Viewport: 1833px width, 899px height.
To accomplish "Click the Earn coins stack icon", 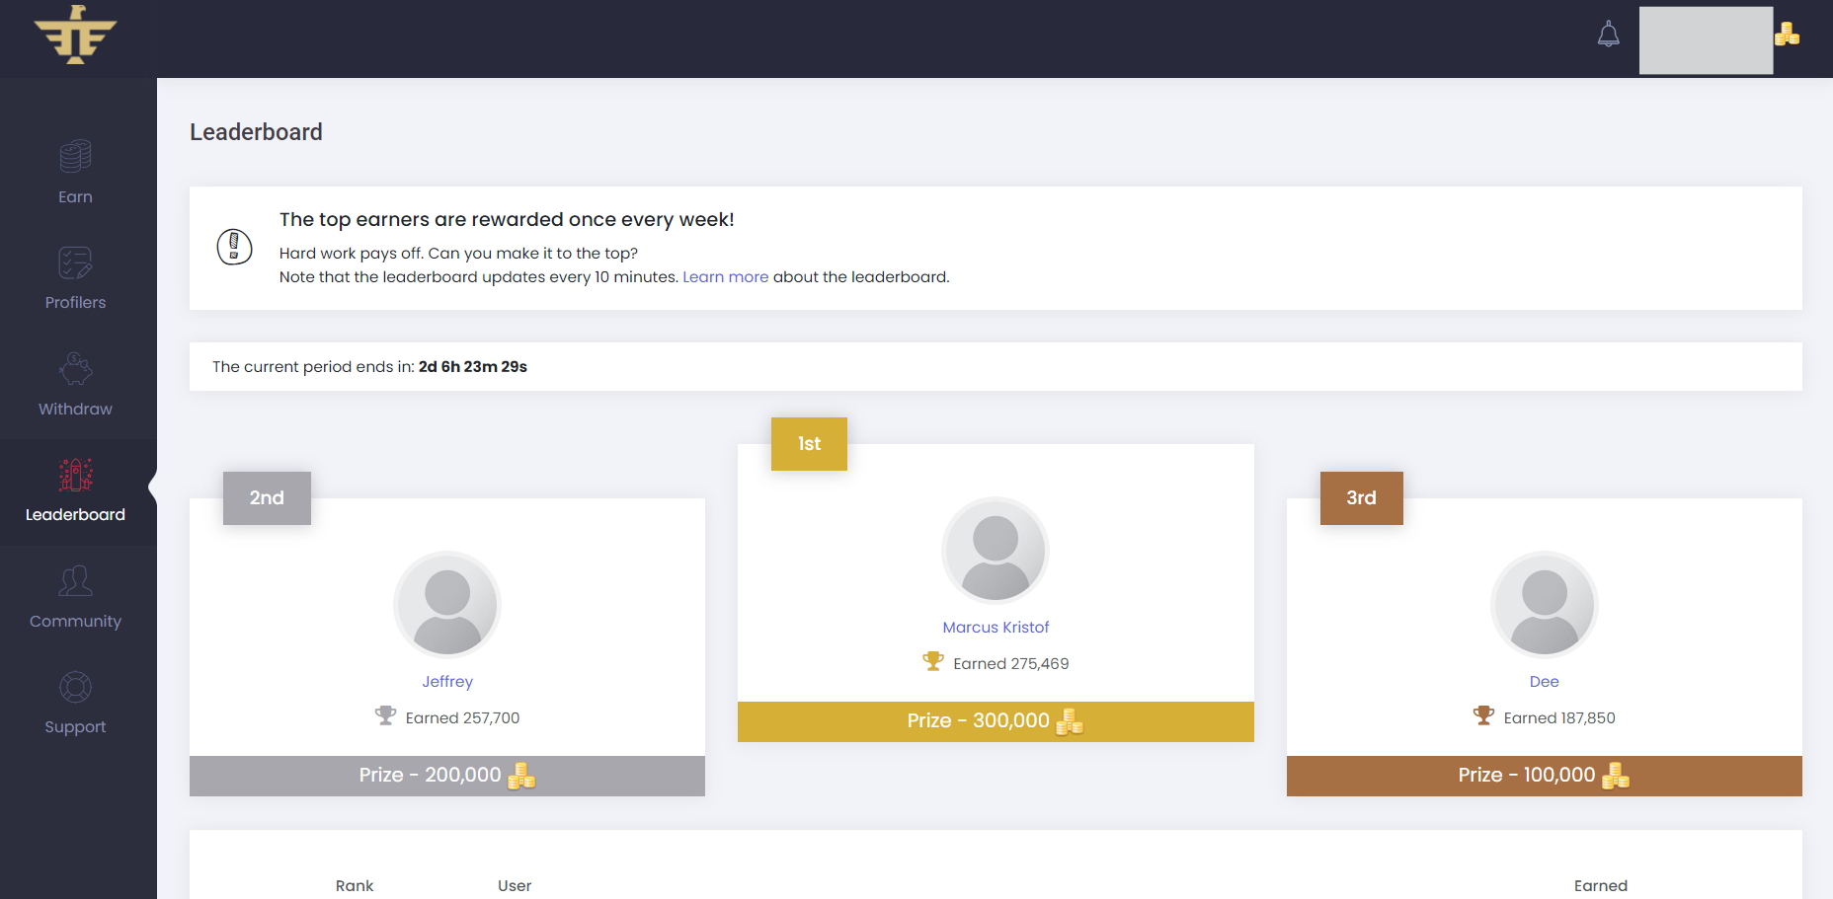I will click(x=75, y=156).
